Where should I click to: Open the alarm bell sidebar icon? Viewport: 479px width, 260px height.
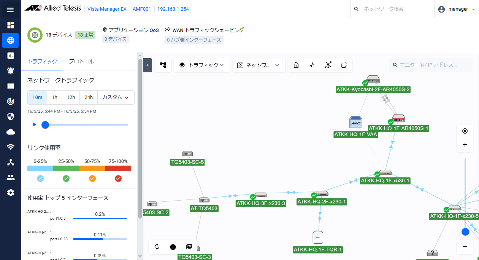pos(11,71)
